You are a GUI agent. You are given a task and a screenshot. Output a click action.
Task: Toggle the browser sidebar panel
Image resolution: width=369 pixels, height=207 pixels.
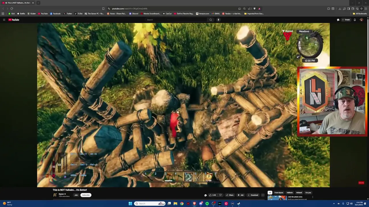348,9
